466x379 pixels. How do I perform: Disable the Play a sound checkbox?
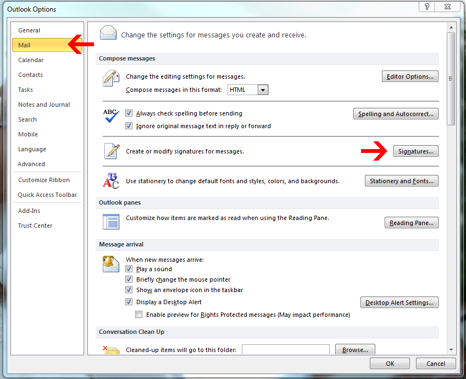pyautogui.click(x=129, y=269)
